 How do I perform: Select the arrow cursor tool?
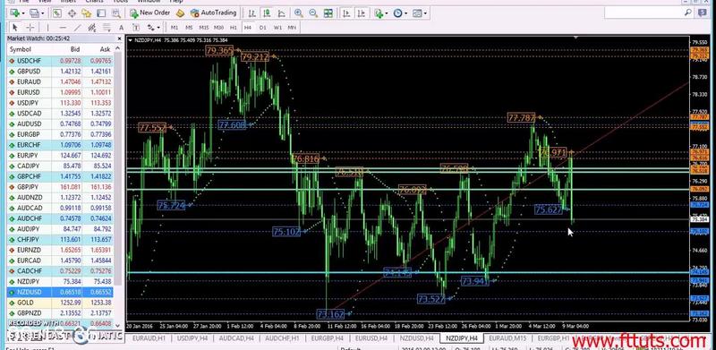pyautogui.click(x=15, y=28)
